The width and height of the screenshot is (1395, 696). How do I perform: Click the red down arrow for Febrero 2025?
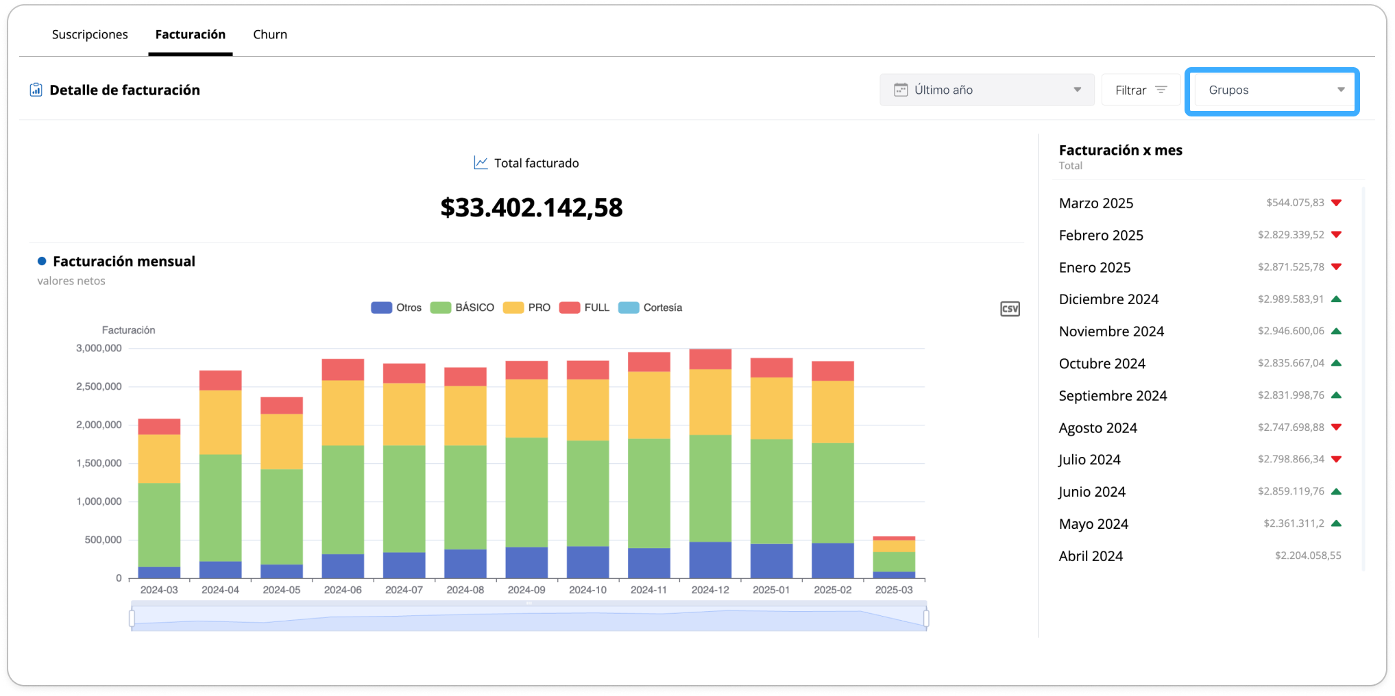(1336, 235)
